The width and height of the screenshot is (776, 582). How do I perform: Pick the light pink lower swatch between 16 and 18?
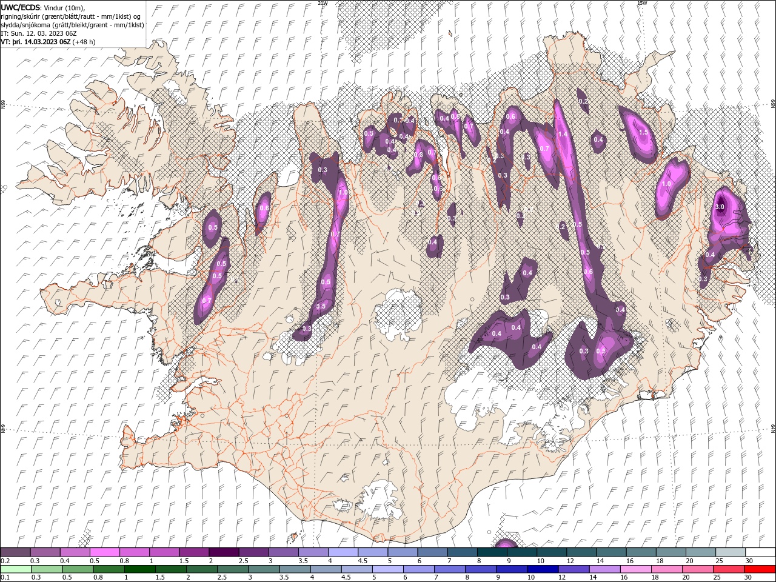635,569
